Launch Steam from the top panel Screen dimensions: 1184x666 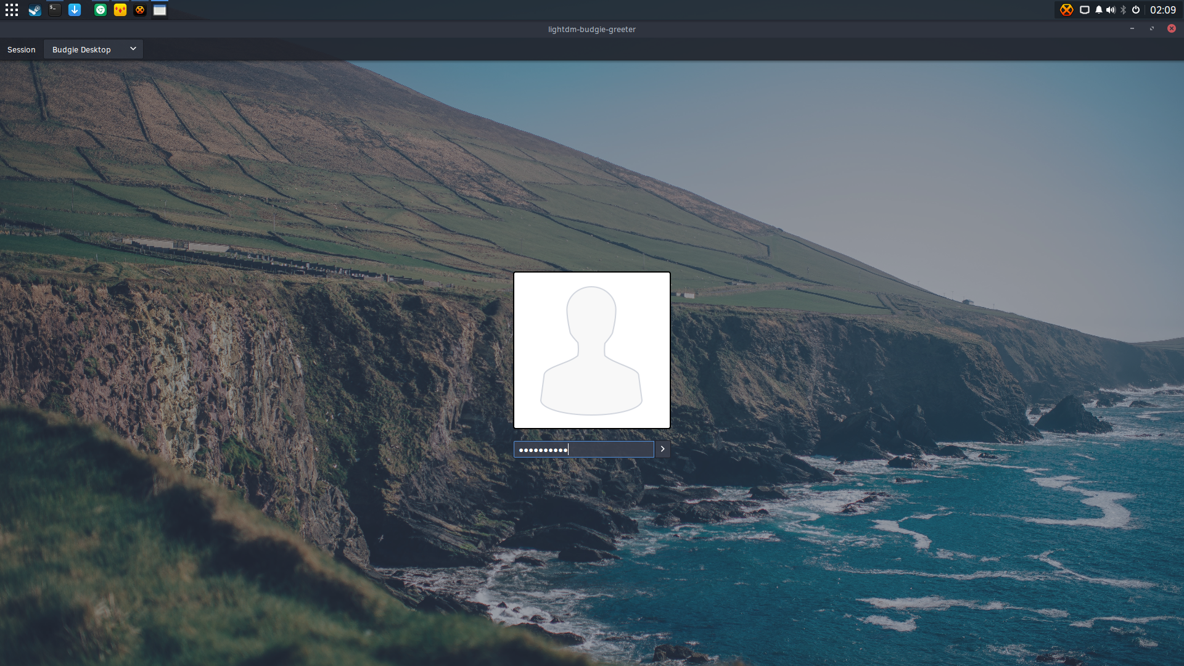(x=35, y=10)
